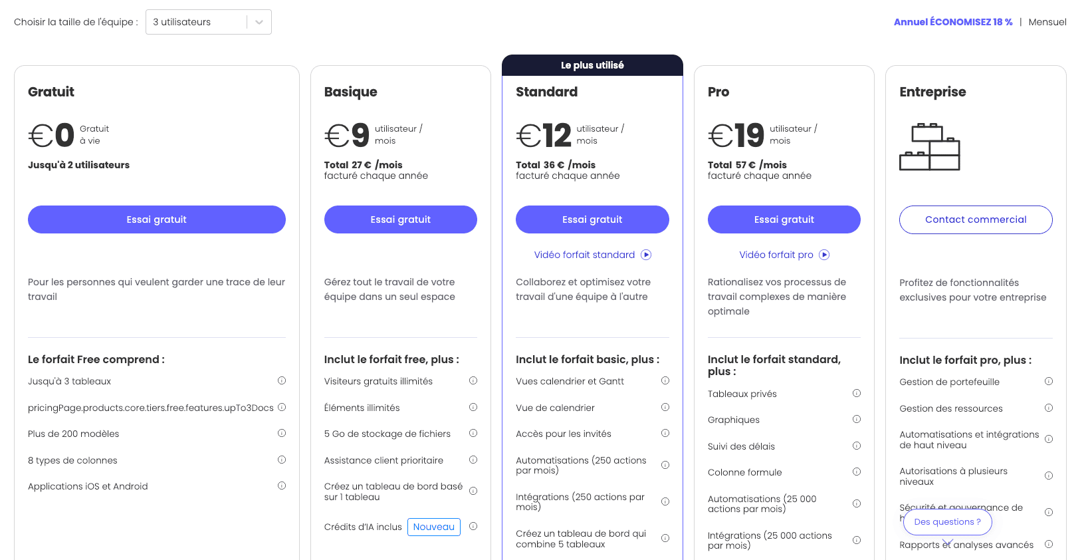The height and width of the screenshot is (560, 1090).
Task: Show details for Tableaux privés via info icon
Action: tap(857, 393)
